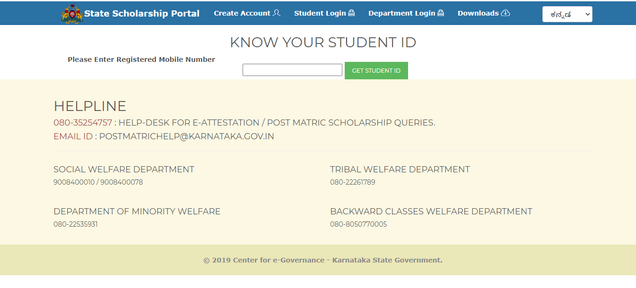Click the BACKWARD CLASSES WELFARE DEPARTMENT number
This screenshot has width=636, height=288.
tap(358, 224)
